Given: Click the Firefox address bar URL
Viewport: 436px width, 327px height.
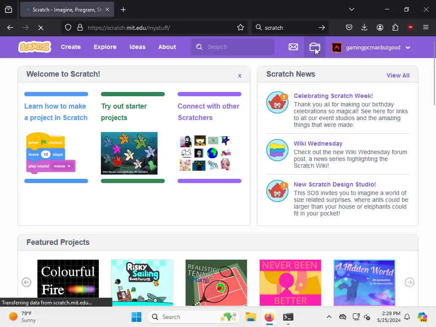Looking at the screenshot, I should point(129,28).
